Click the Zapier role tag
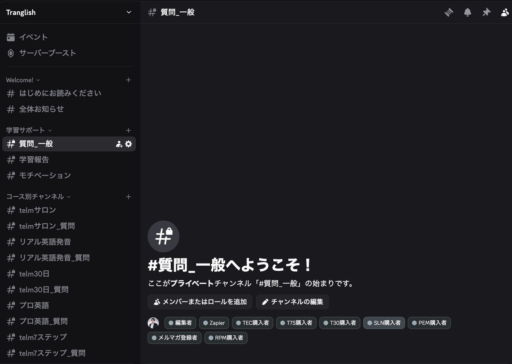Screen dimensions: 512x364 tap(214, 323)
